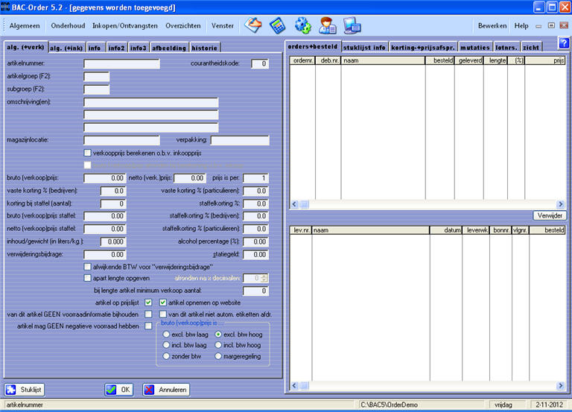Select the 'incl. btw laag' radio option

[x=166, y=346]
